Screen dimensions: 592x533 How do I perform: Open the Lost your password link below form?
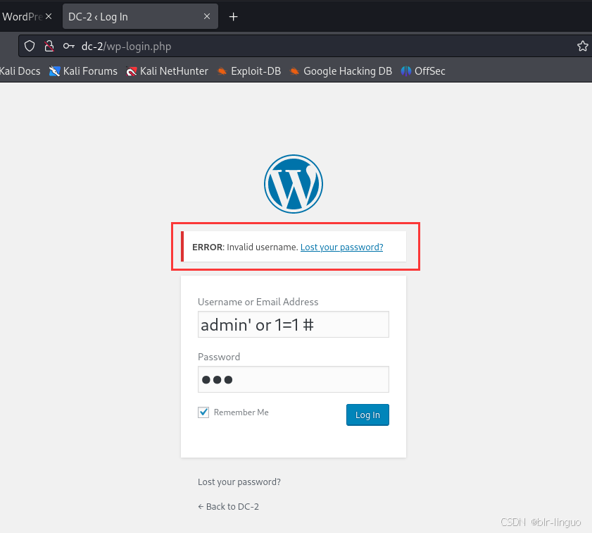239,482
